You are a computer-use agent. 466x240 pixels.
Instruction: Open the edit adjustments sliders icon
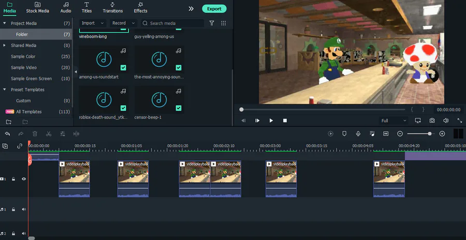63,134
